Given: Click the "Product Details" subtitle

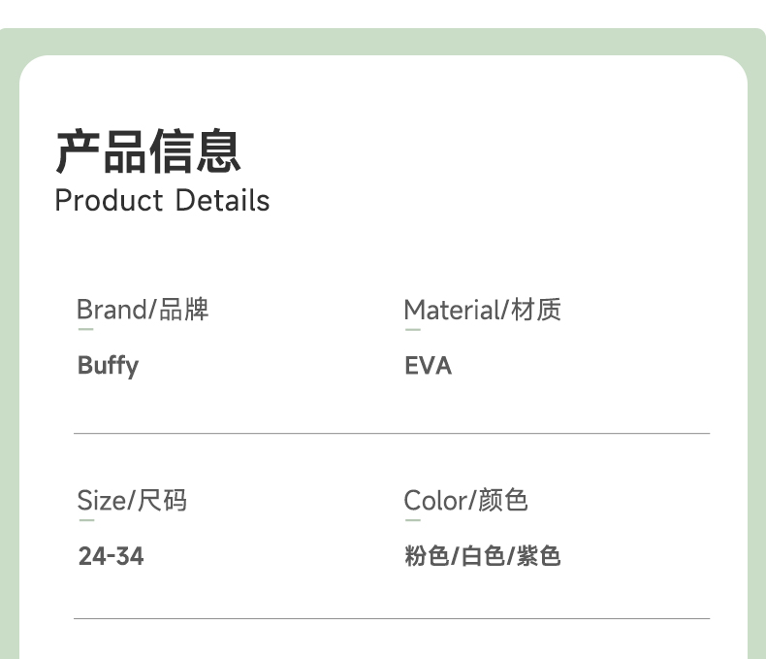Looking at the screenshot, I should pos(162,201).
